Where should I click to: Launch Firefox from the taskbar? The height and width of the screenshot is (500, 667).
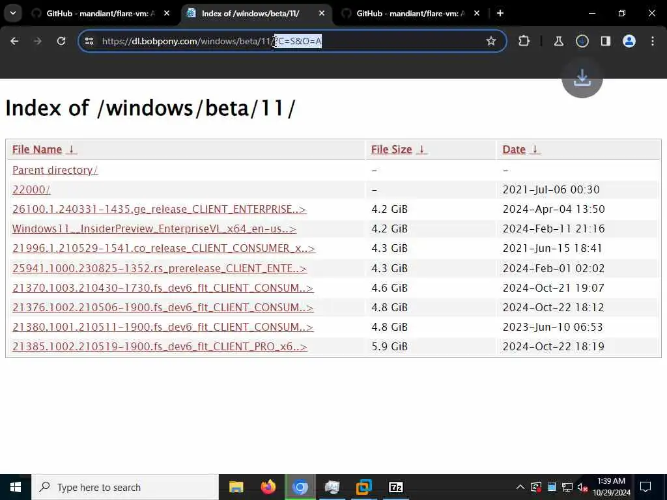click(x=268, y=487)
